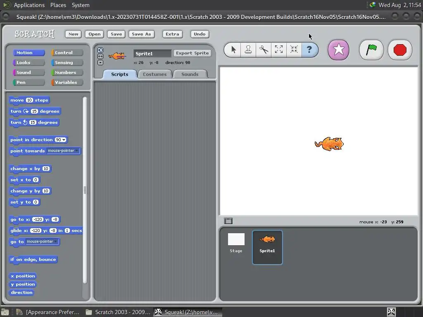Click the Open project button
The height and width of the screenshot is (317, 423).
(95, 34)
